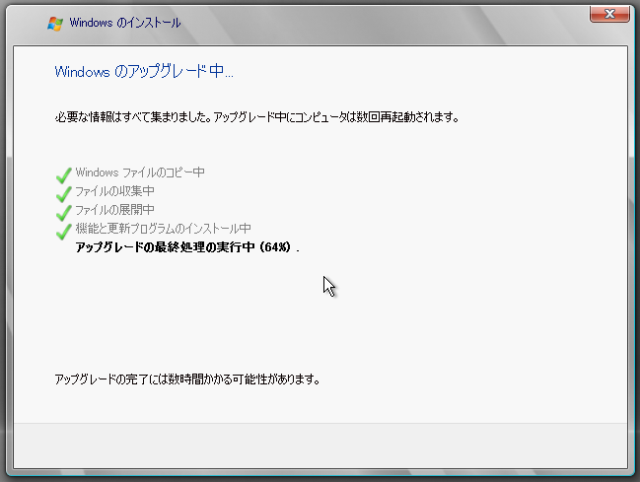Click the sentence 必要な情報はすべて集まりました
This screenshot has height=482, width=640.
(x=133, y=117)
